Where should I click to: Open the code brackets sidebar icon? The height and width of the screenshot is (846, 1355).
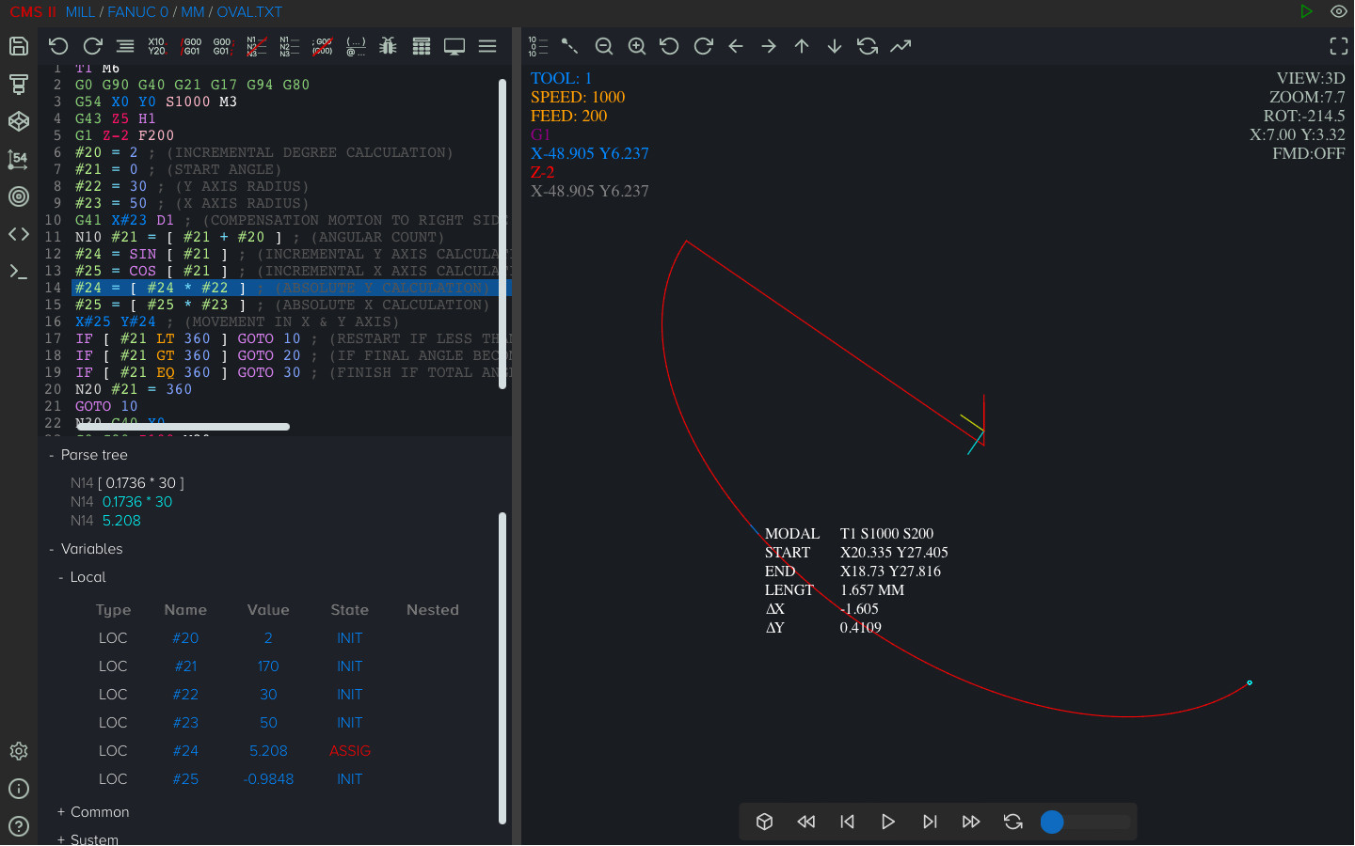point(19,234)
